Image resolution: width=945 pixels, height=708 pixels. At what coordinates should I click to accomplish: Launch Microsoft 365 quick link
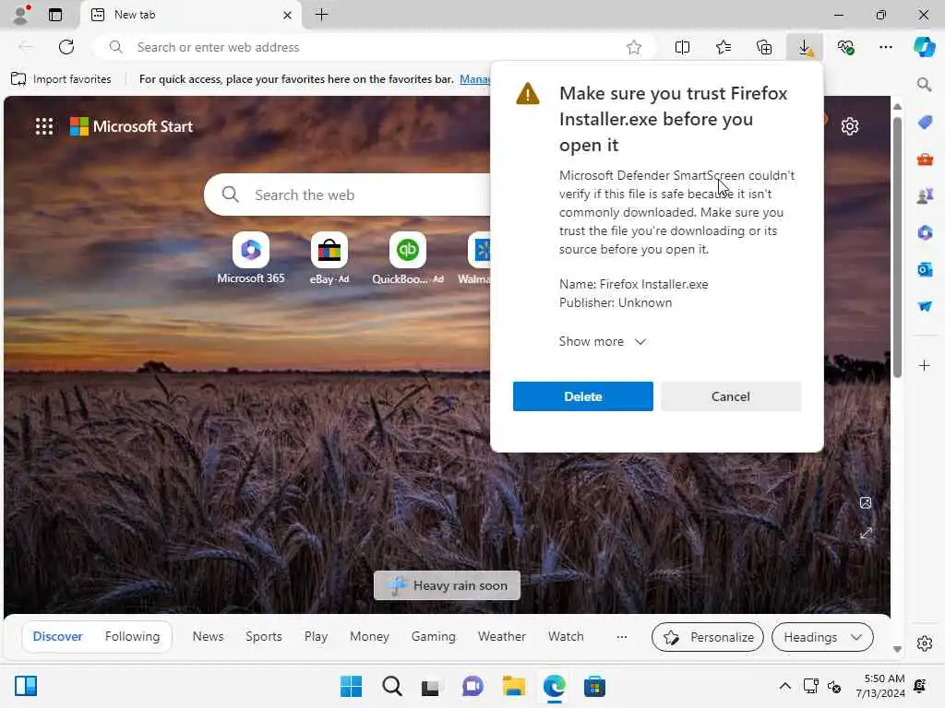[251, 258]
